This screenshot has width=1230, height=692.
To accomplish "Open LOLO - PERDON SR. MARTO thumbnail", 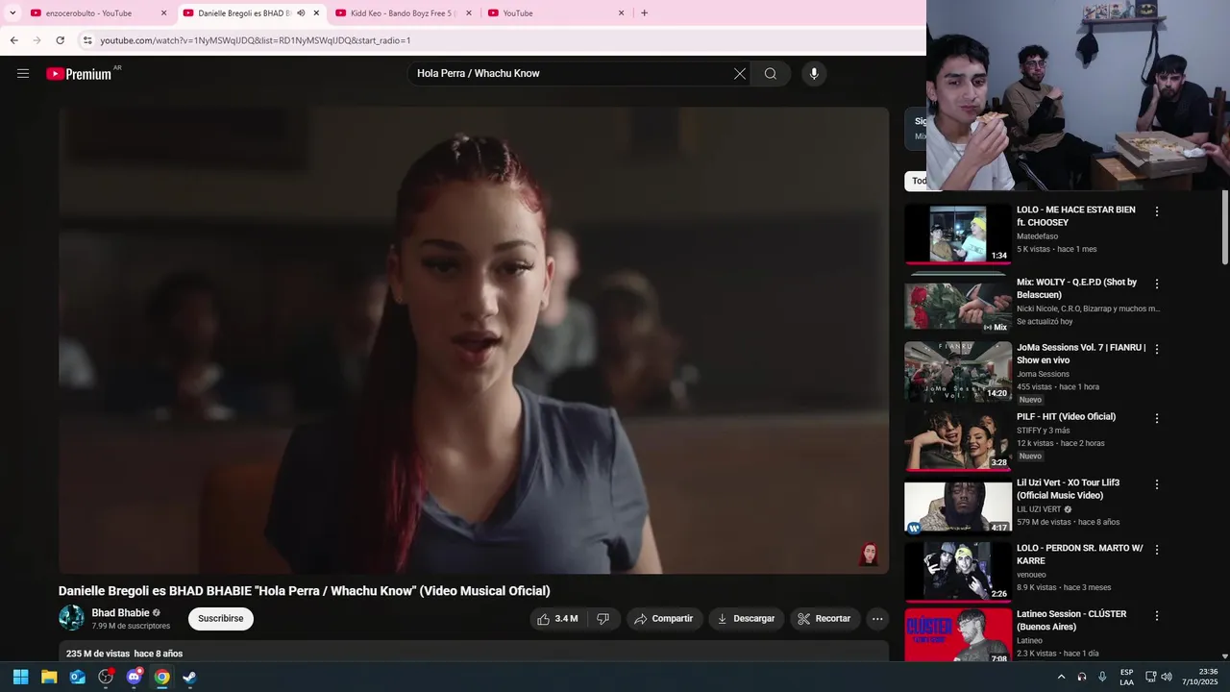I will 958,573.
